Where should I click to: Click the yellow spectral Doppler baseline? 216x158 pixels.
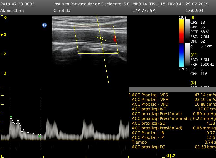coord(65,140)
